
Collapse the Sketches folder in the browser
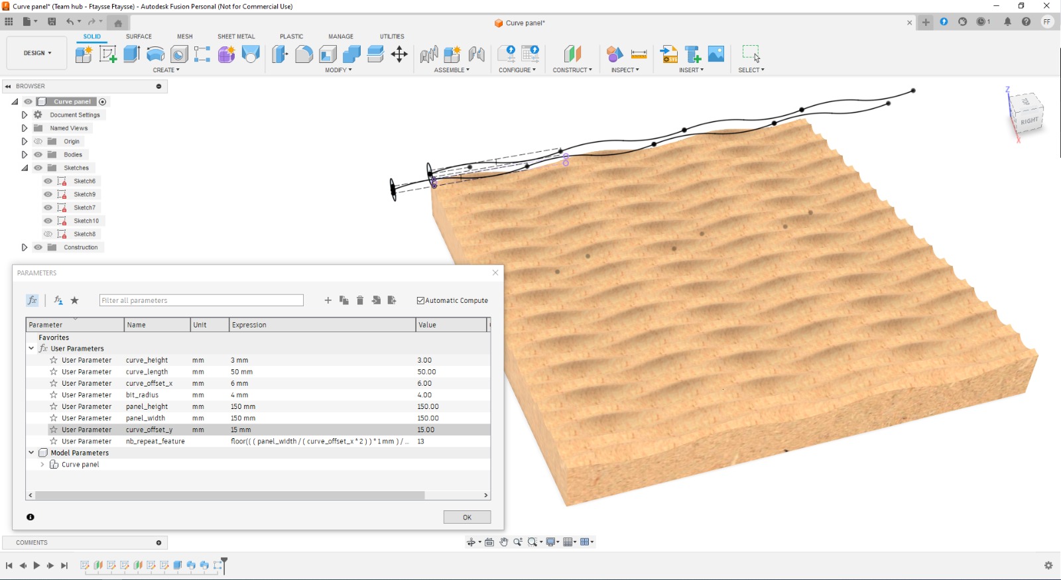point(25,168)
